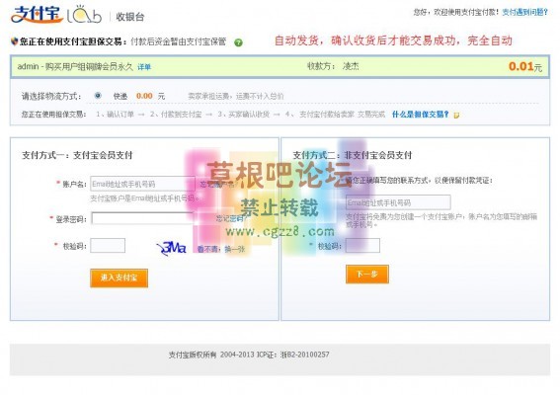Image resolution: width=560 pixels, height=395 pixels.
Task: Click the 校验码 field in member payment
Action: [x=108, y=245]
